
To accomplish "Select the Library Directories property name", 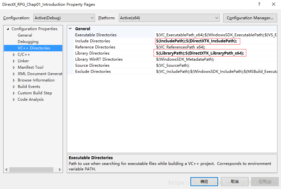I will pyautogui.click(x=92, y=53).
